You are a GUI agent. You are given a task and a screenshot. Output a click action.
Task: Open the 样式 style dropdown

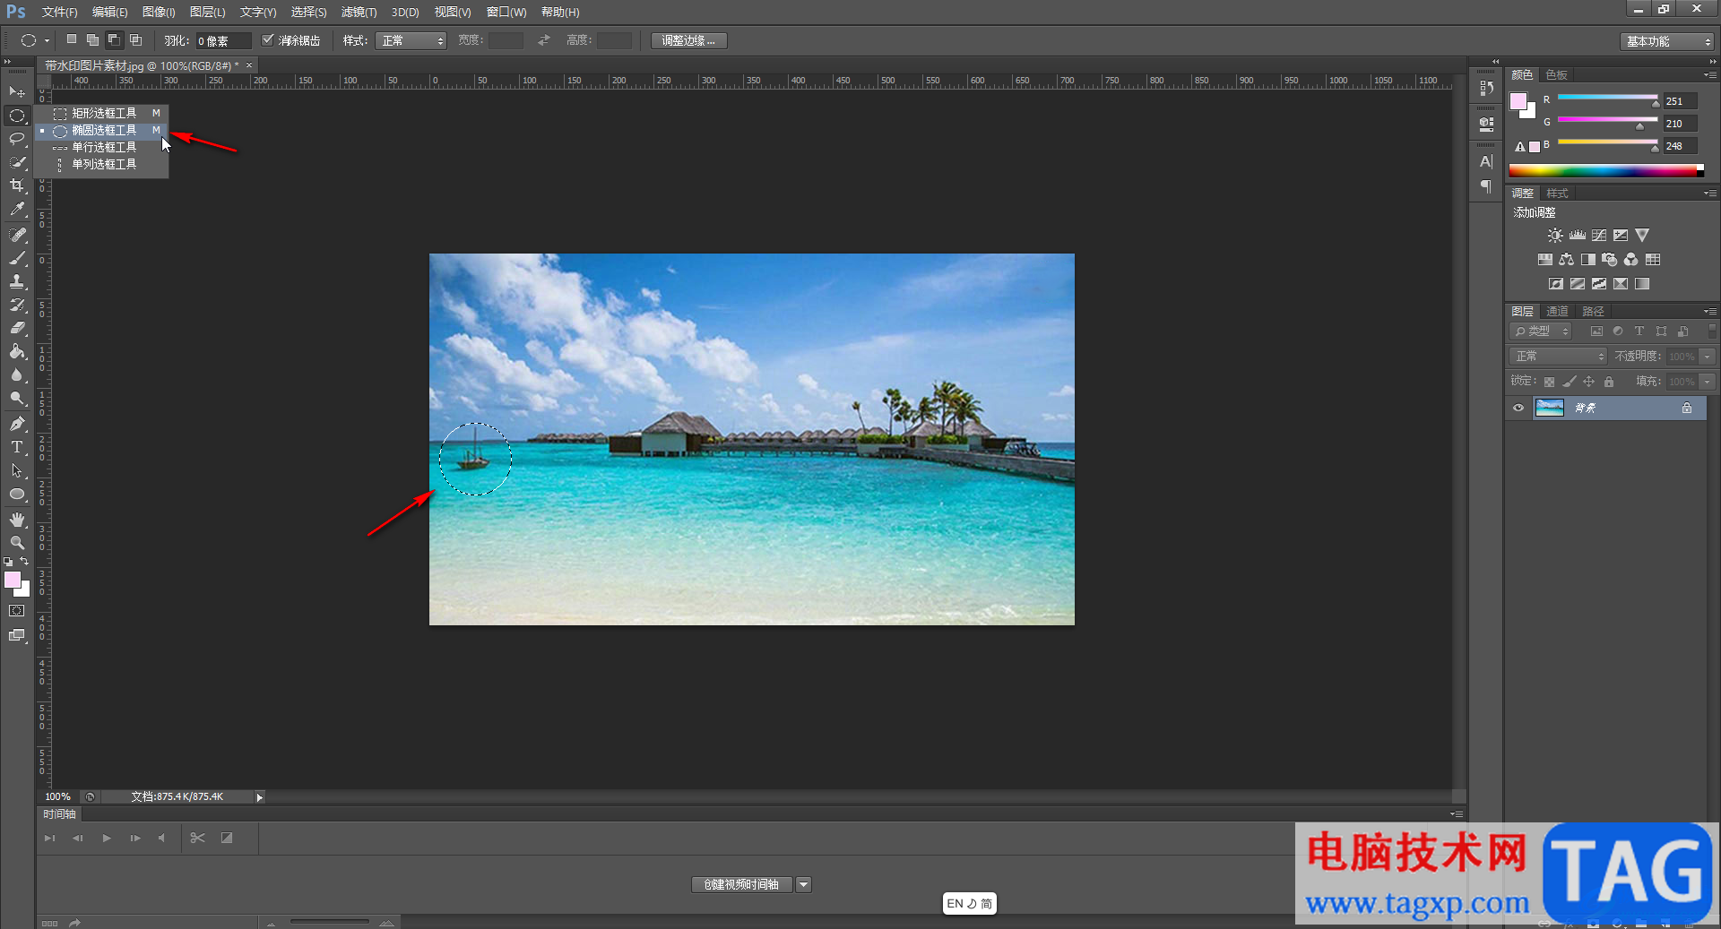(411, 40)
